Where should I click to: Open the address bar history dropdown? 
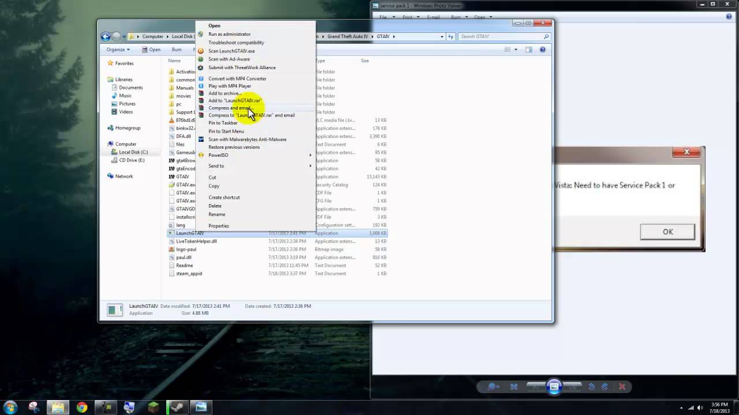coord(442,36)
